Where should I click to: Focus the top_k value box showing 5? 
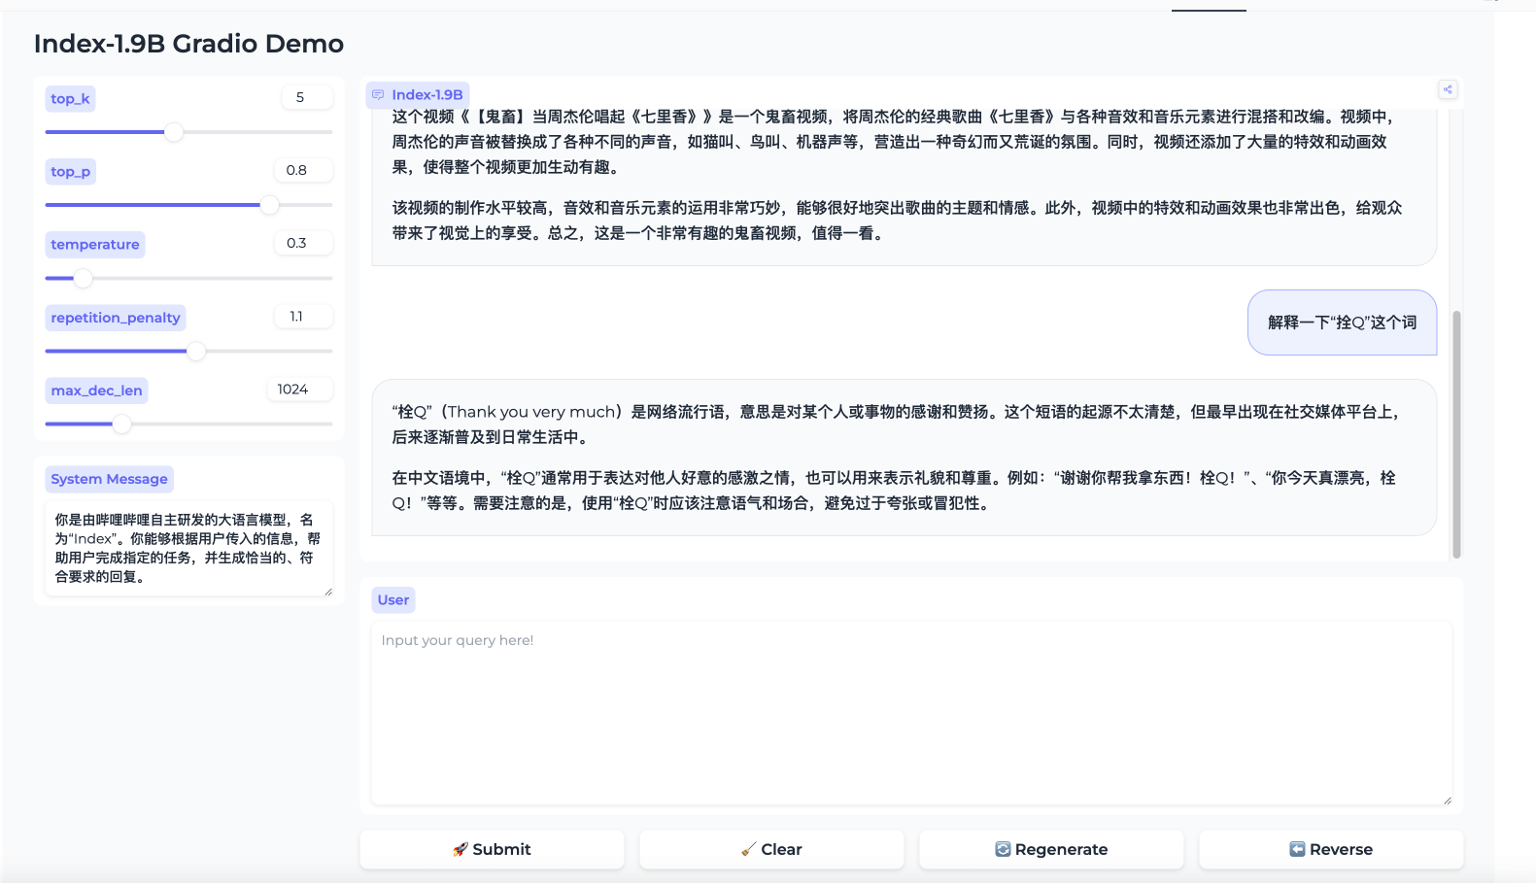[308, 97]
